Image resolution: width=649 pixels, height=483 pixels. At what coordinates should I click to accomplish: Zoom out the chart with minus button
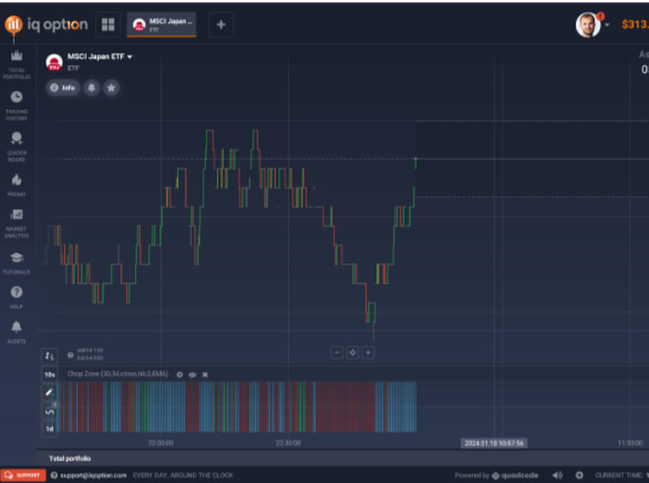pos(337,352)
